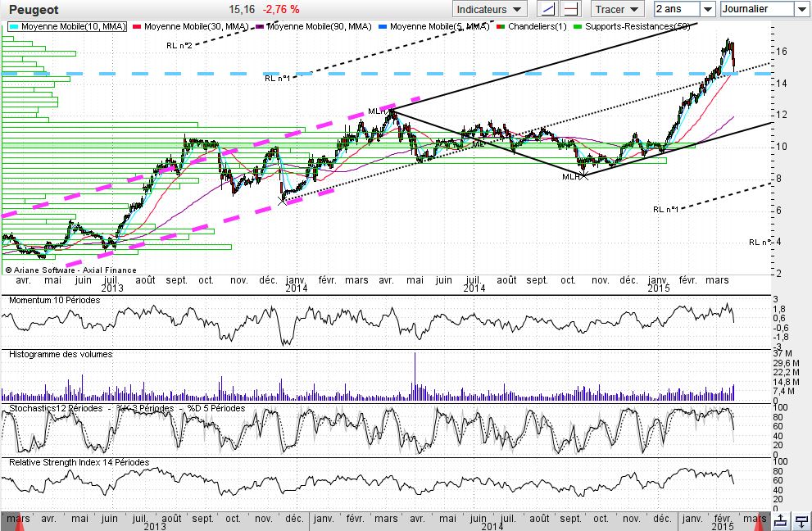
Task: Select the horizontal line drawing tool
Action: pyautogui.click(x=572, y=10)
